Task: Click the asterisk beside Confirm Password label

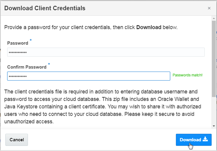Action: click(x=48, y=65)
